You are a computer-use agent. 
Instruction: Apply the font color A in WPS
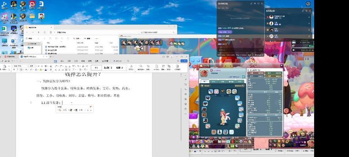(x=46, y=69)
